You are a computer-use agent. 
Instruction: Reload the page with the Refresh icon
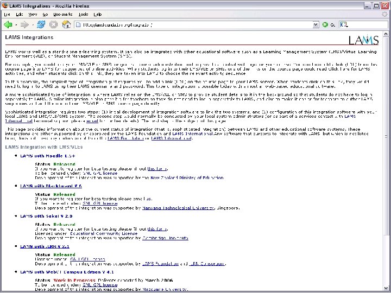point(41,24)
